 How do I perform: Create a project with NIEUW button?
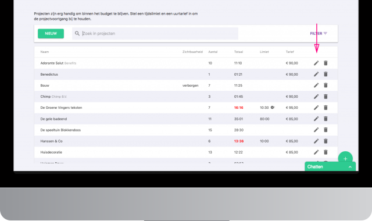[x=51, y=34]
